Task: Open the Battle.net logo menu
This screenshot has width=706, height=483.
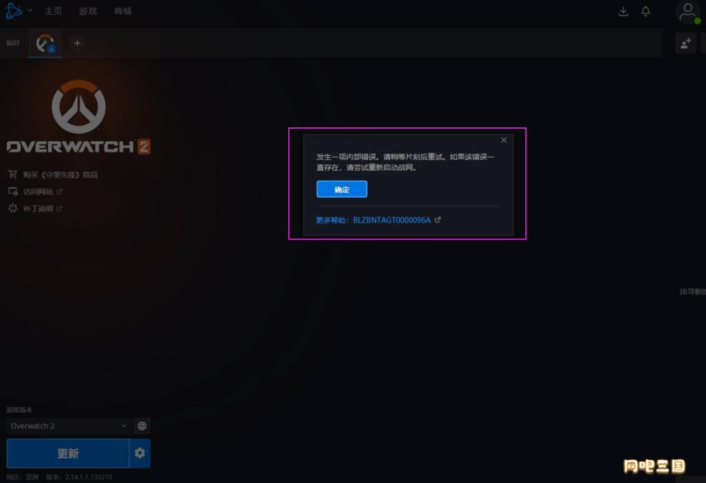Action: coord(13,11)
